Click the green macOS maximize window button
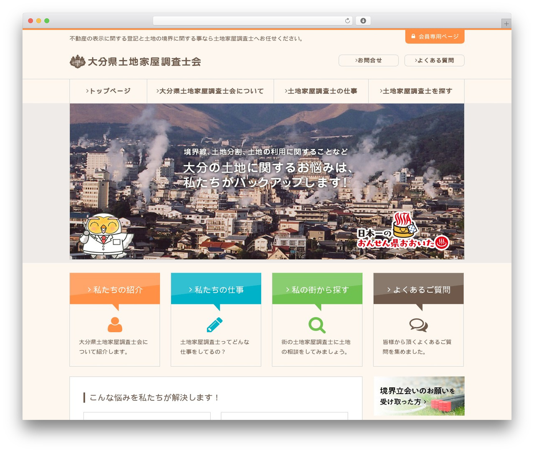This screenshot has height=452, width=534. (x=47, y=21)
